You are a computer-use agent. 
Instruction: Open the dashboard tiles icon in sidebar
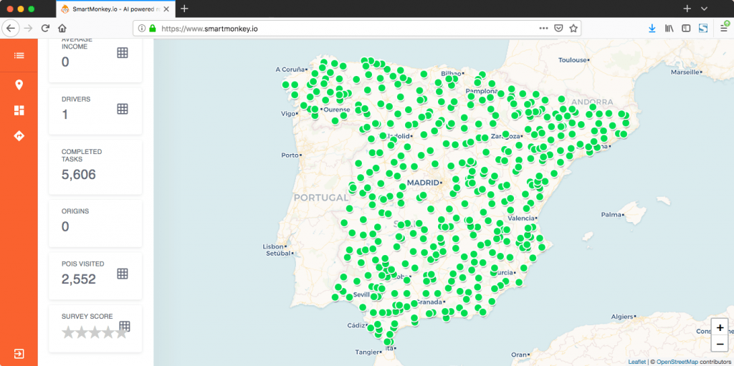[19, 110]
